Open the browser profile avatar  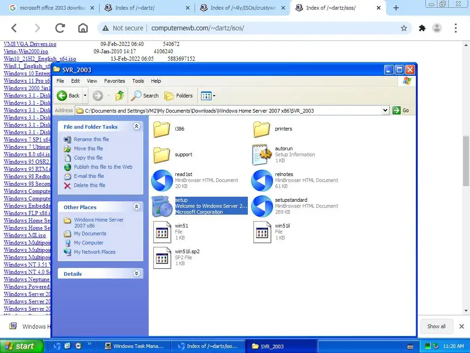tap(437, 28)
